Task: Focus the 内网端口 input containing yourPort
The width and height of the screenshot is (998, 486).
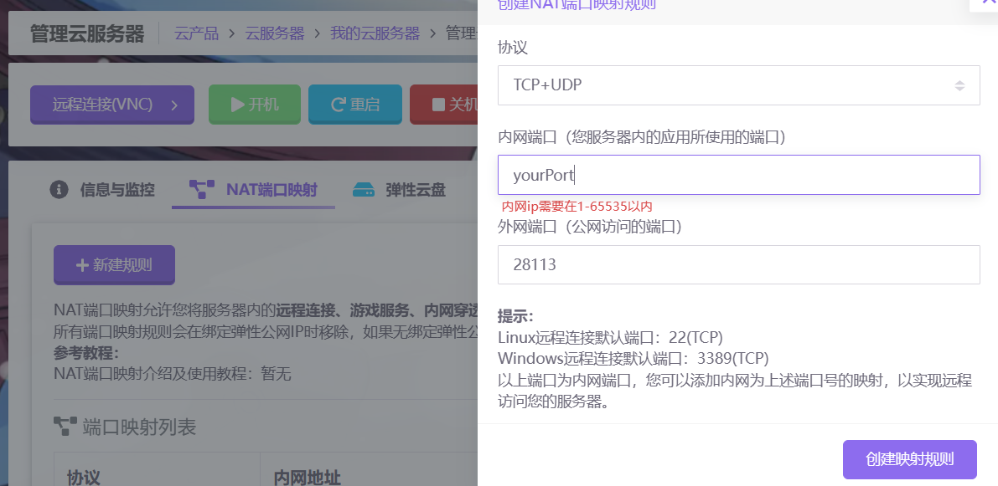Action: click(x=738, y=175)
